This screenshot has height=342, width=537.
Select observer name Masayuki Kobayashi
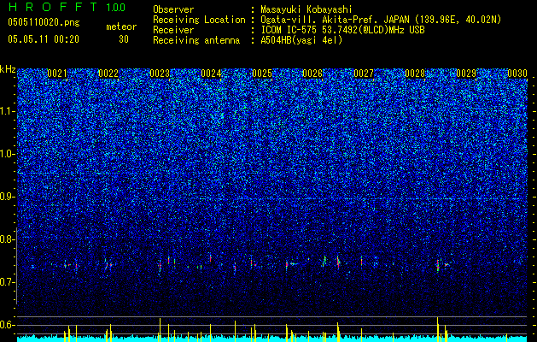click(x=306, y=9)
